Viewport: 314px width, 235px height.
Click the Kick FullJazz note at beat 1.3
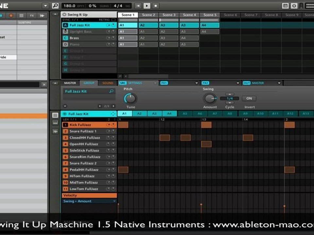206,125
